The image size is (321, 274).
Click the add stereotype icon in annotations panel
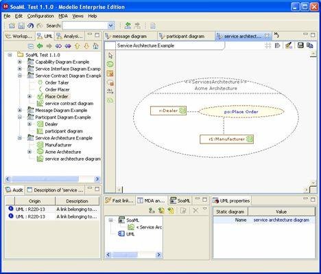pos(152,210)
